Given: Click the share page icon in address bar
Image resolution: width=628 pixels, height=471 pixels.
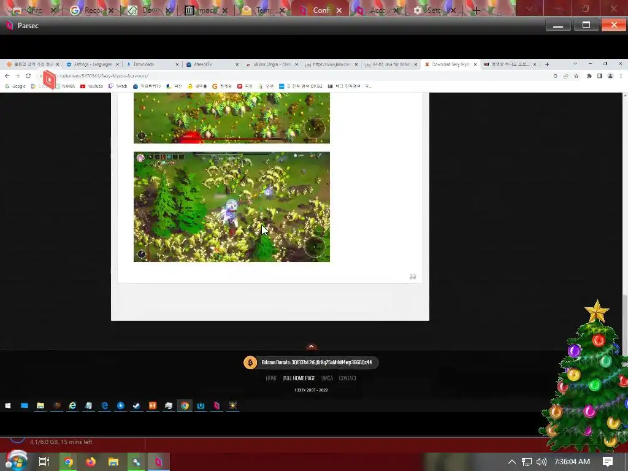Looking at the screenshot, I should [x=566, y=75].
